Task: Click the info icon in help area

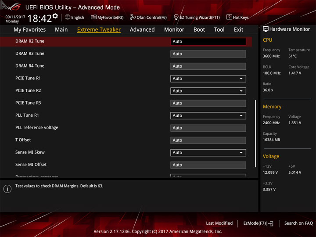Action: click(7, 189)
